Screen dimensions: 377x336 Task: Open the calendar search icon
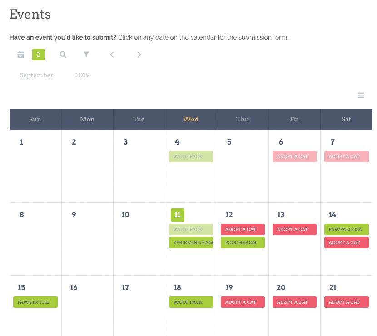(63, 55)
